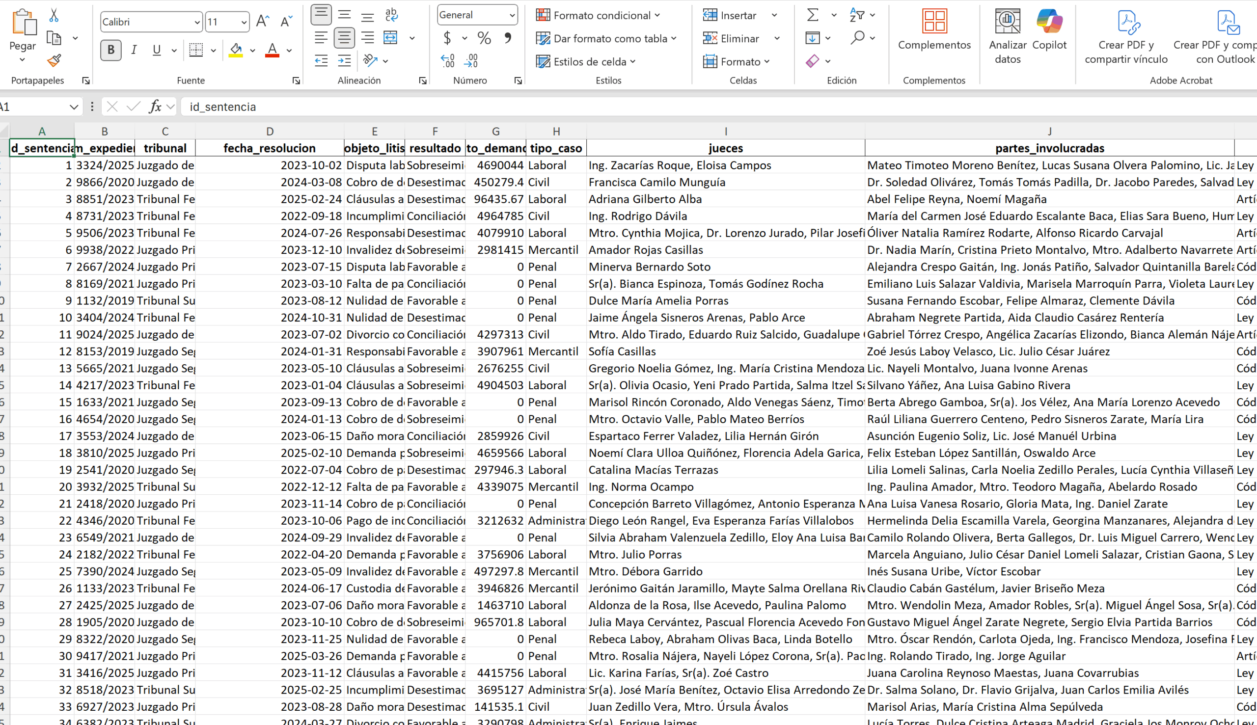This screenshot has width=1257, height=725.
Task: Open the Estilos de celda menu
Action: pyautogui.click(x=586, y=62)
